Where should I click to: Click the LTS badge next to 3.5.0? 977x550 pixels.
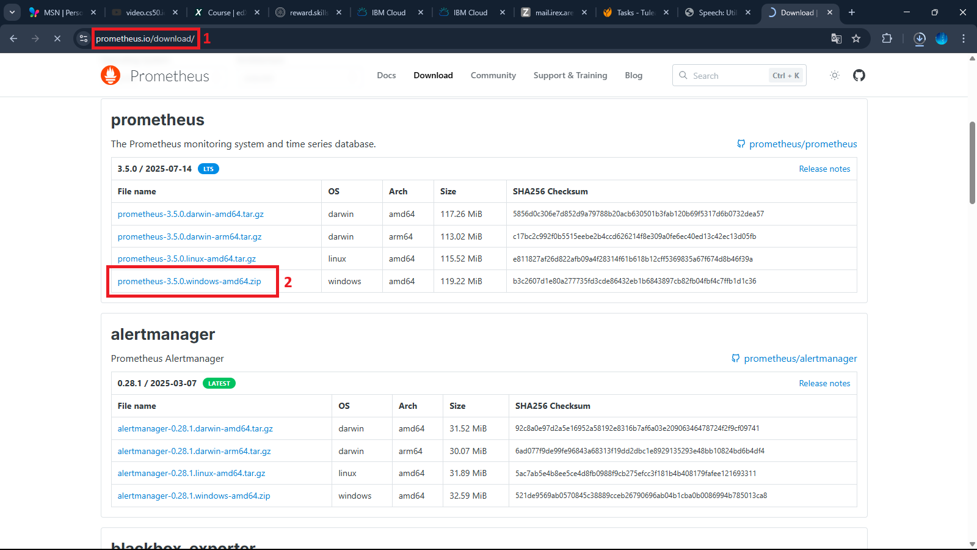pyautogui.click(x=208, y=169)
